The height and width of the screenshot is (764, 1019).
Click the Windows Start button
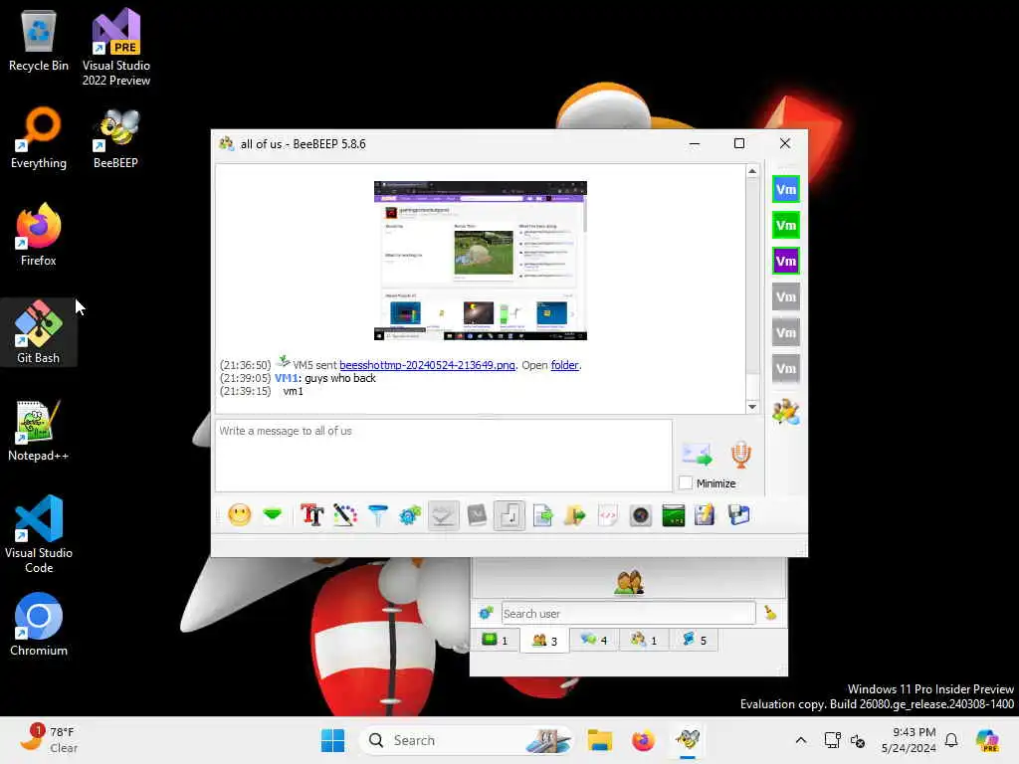click(333, 740)
